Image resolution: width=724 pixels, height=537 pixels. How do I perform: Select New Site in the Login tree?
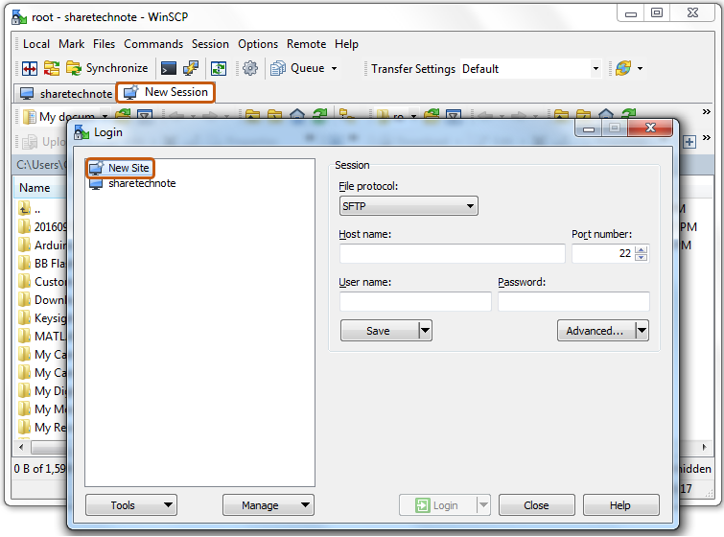(120, 168)
